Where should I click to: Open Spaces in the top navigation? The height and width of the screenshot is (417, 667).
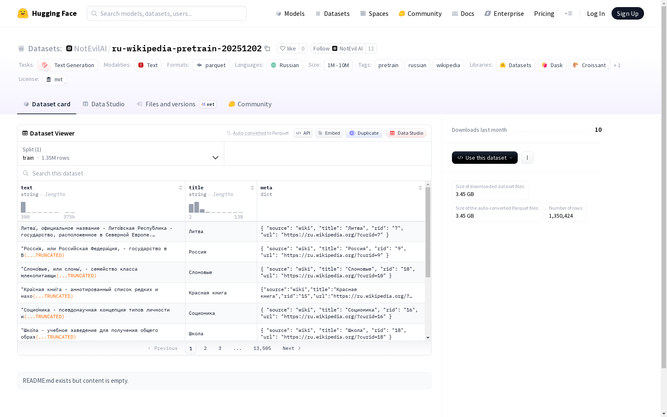point(374,13)
